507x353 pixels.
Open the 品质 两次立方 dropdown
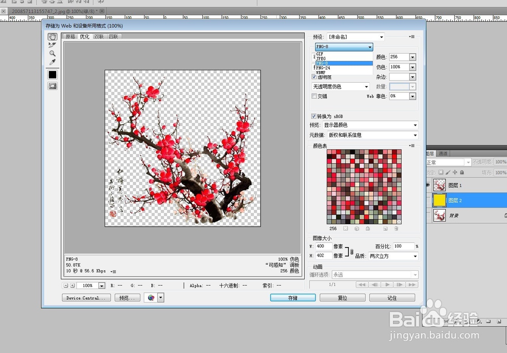pyautogui.click(x=393, y=256)
